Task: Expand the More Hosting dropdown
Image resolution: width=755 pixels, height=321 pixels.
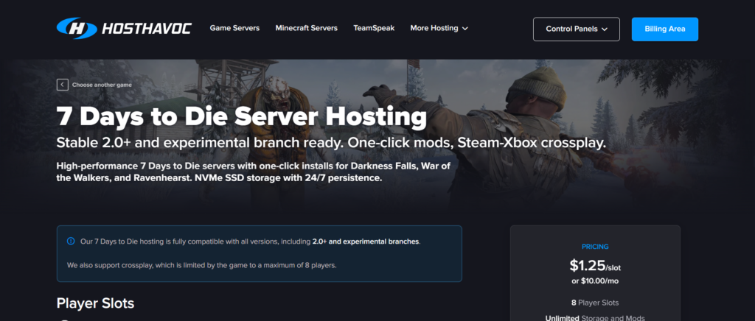Action: coord(439,29)
